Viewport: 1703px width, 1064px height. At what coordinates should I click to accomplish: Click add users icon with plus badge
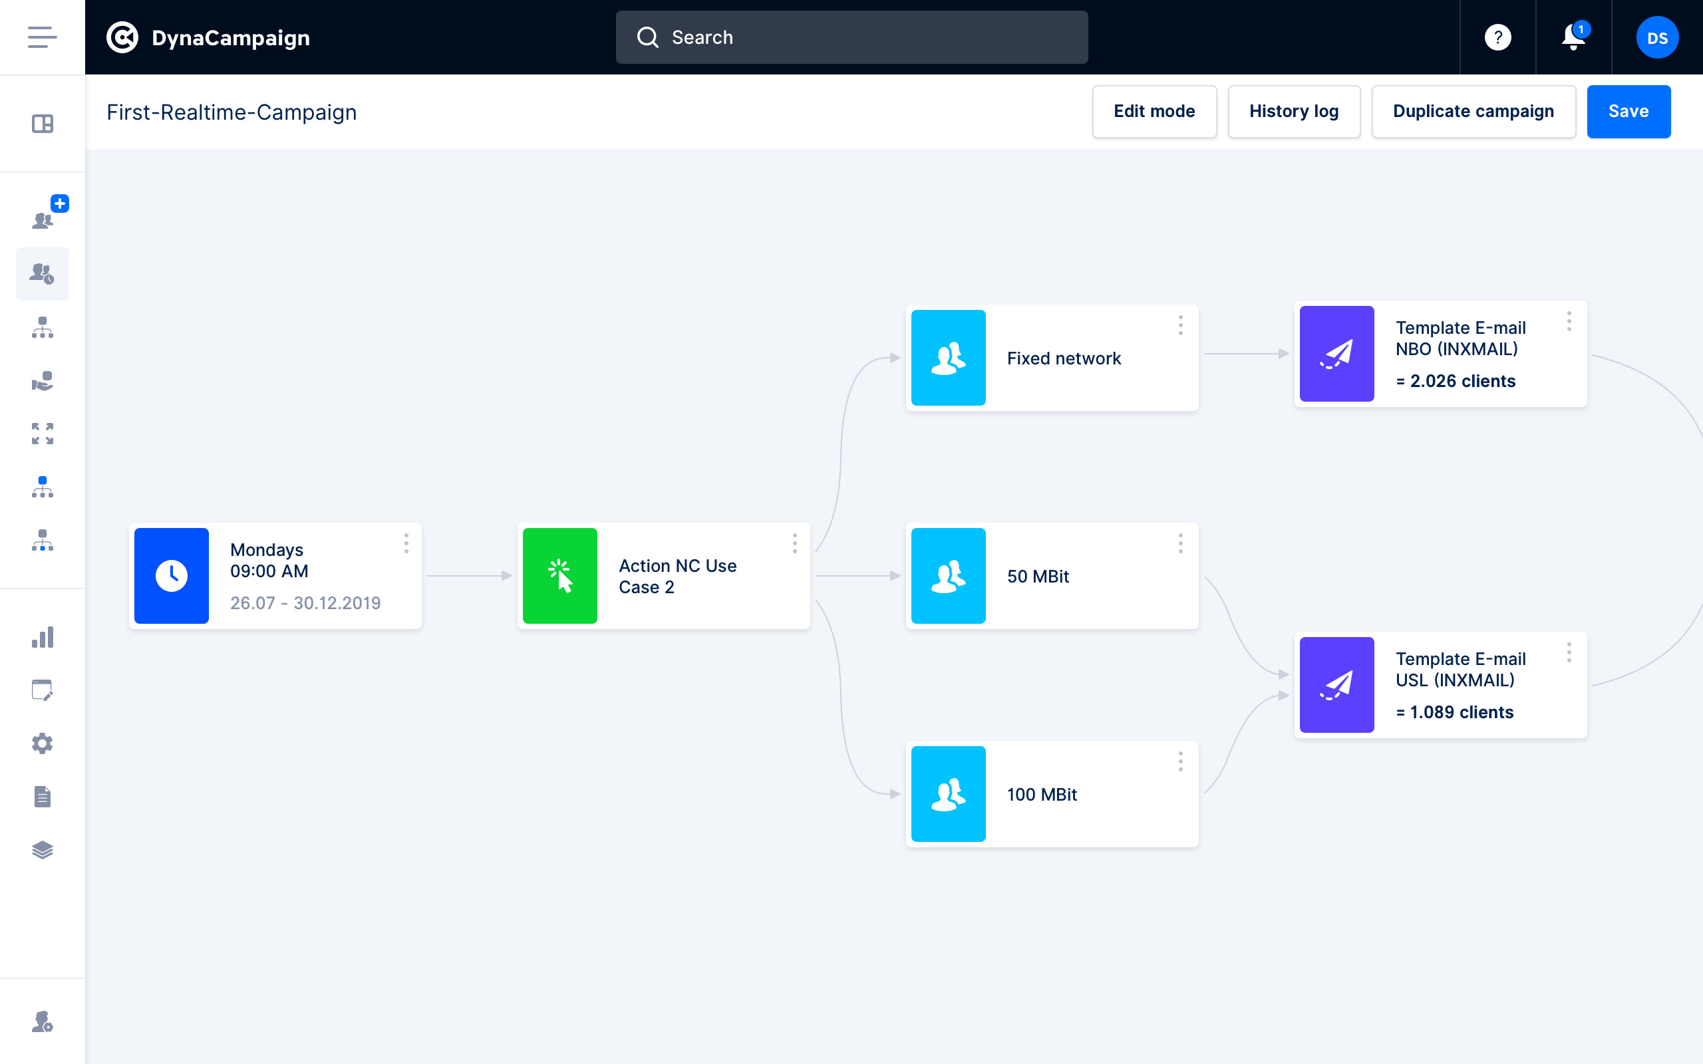[45, 215]
